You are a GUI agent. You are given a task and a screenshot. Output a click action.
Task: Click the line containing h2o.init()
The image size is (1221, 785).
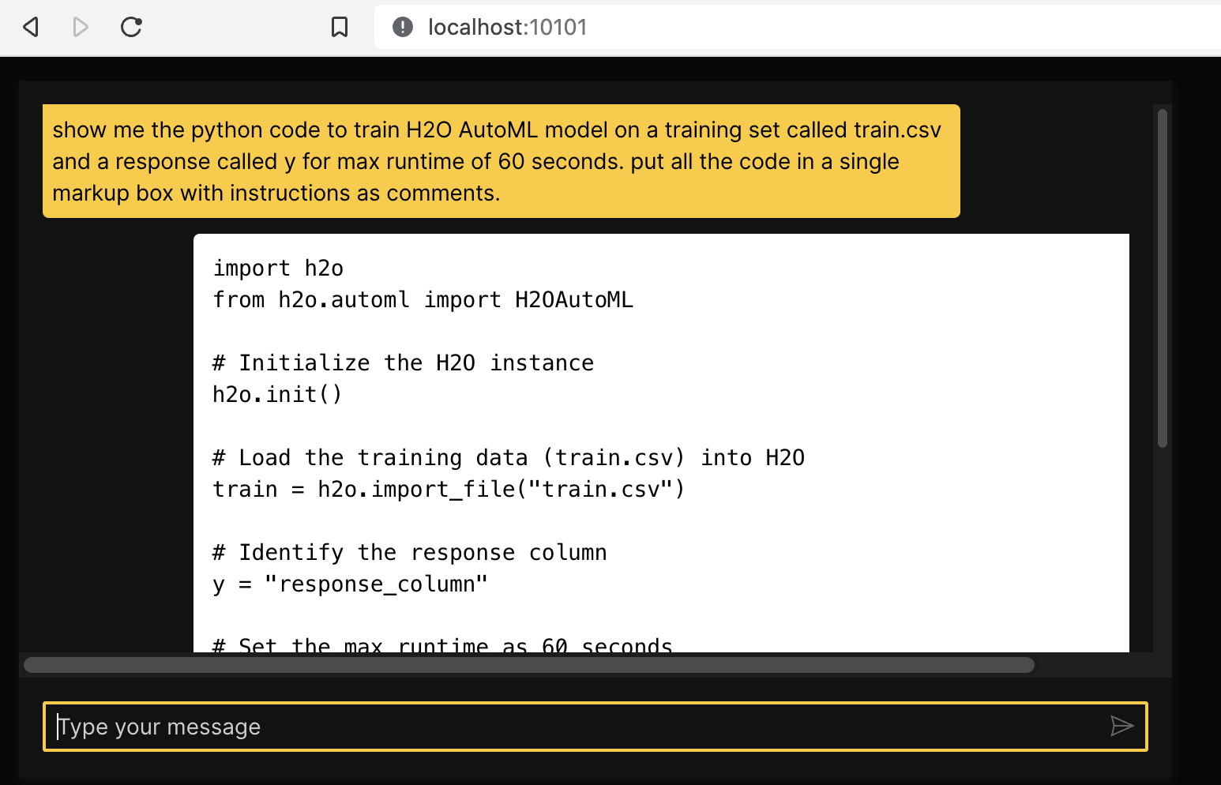276,393
